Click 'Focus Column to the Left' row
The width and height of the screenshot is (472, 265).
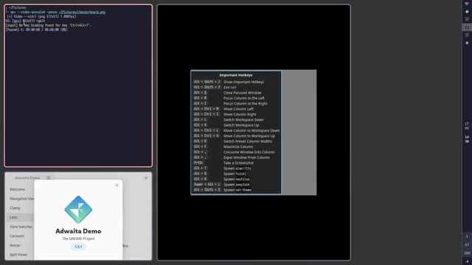[x=236, y=98]
